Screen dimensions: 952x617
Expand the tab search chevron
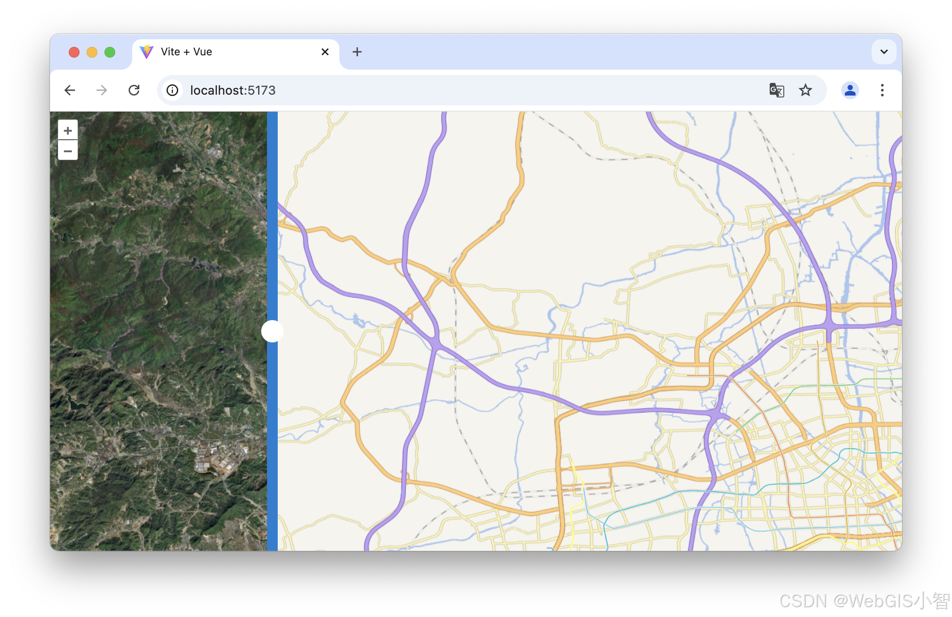point(884,52)
